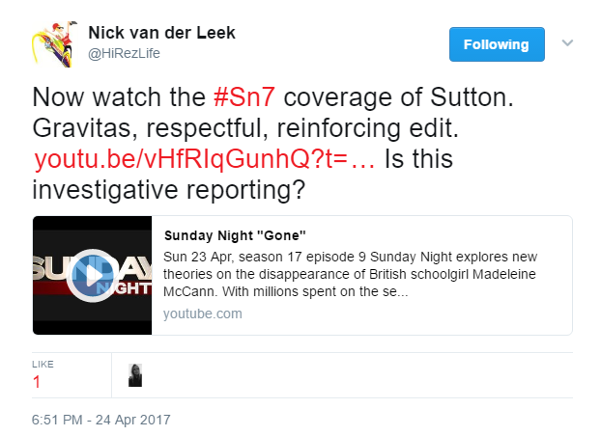Play the Sunday Night video preview
The image size is (601, 436).
92,276
